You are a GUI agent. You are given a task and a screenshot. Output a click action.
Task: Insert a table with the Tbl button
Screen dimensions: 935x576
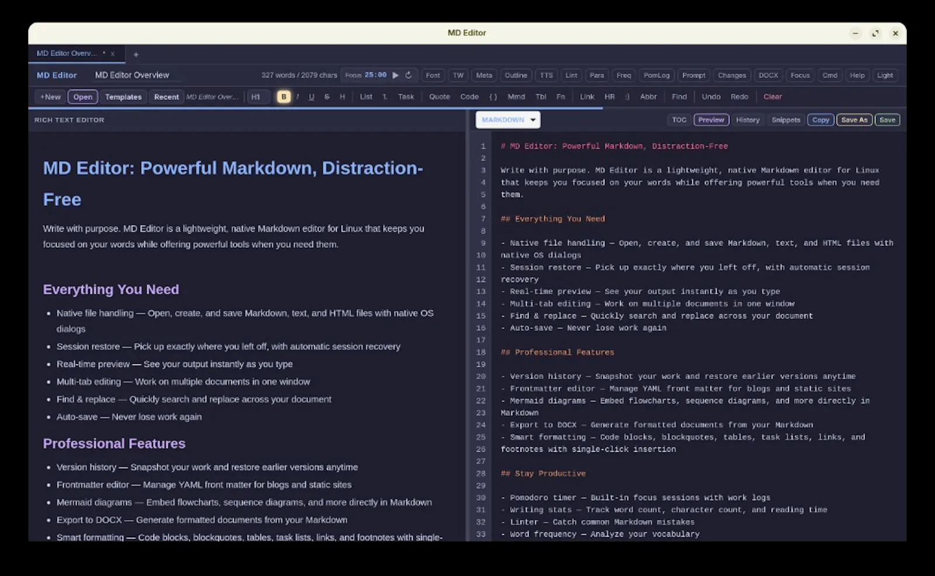(x=541, y=97)
